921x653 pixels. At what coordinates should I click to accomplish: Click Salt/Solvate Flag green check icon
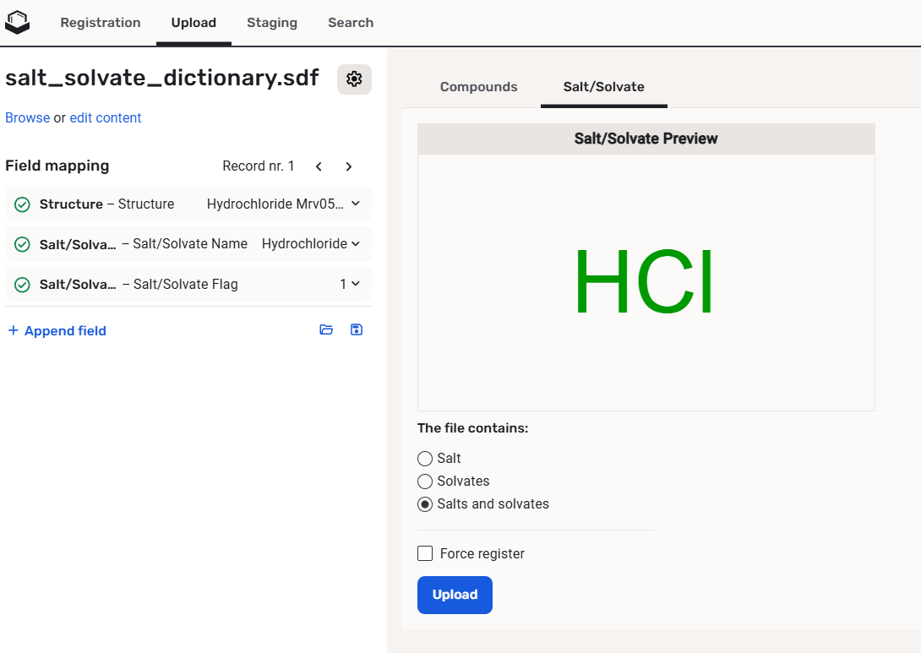point(23,285)
